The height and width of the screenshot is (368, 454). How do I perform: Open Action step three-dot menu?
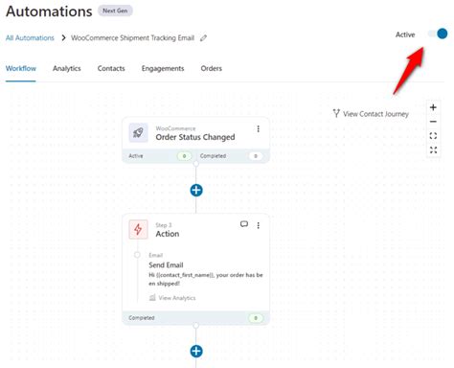(258, 225)
